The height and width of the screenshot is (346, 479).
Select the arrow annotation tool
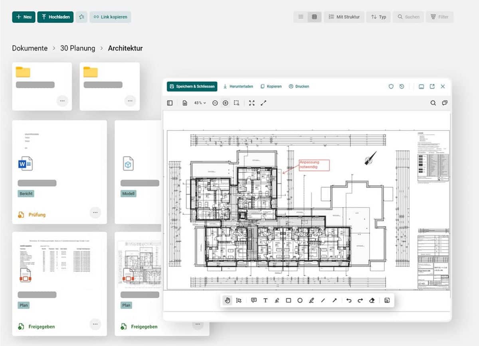pos(335,301)
